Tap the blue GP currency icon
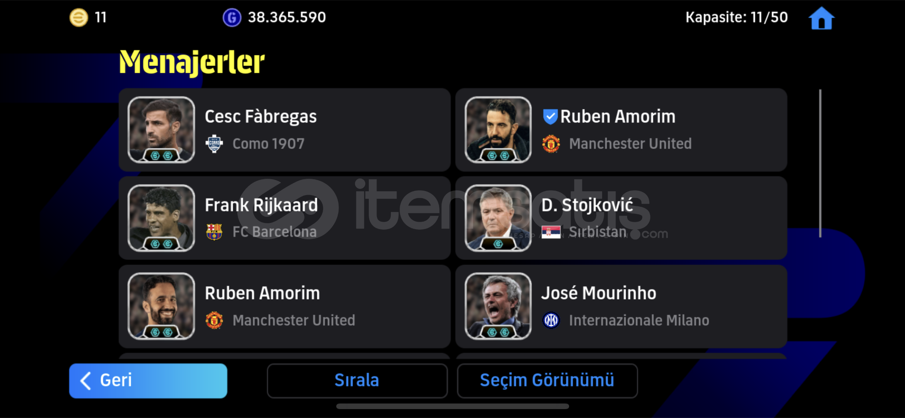 click(x=232, y=17)
